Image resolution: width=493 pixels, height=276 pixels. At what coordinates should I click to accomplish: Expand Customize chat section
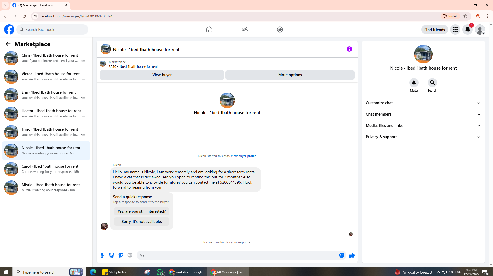point(423,103)
